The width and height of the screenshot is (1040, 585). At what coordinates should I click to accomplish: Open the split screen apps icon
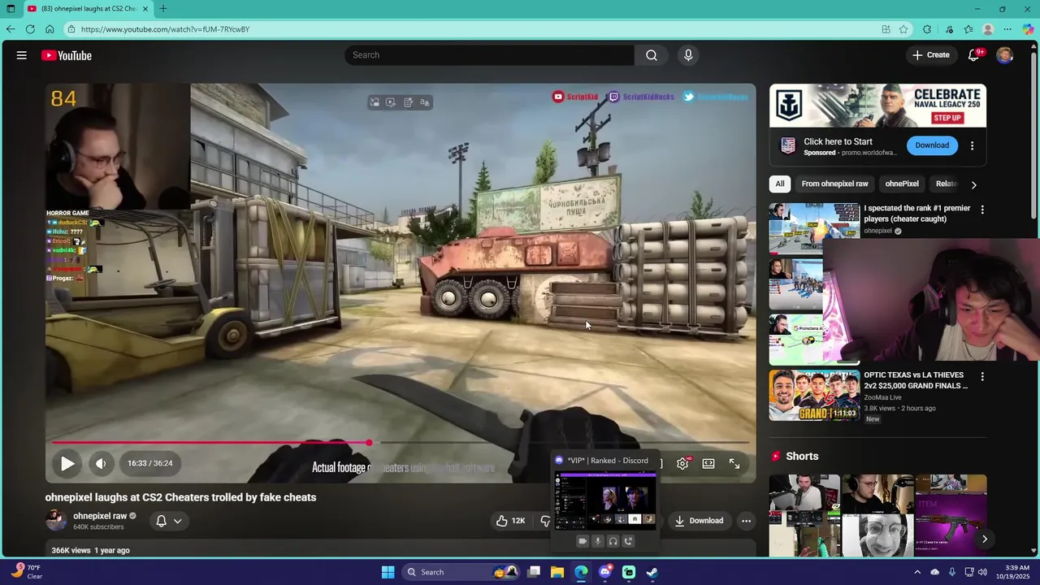click(x=886, y=29)
